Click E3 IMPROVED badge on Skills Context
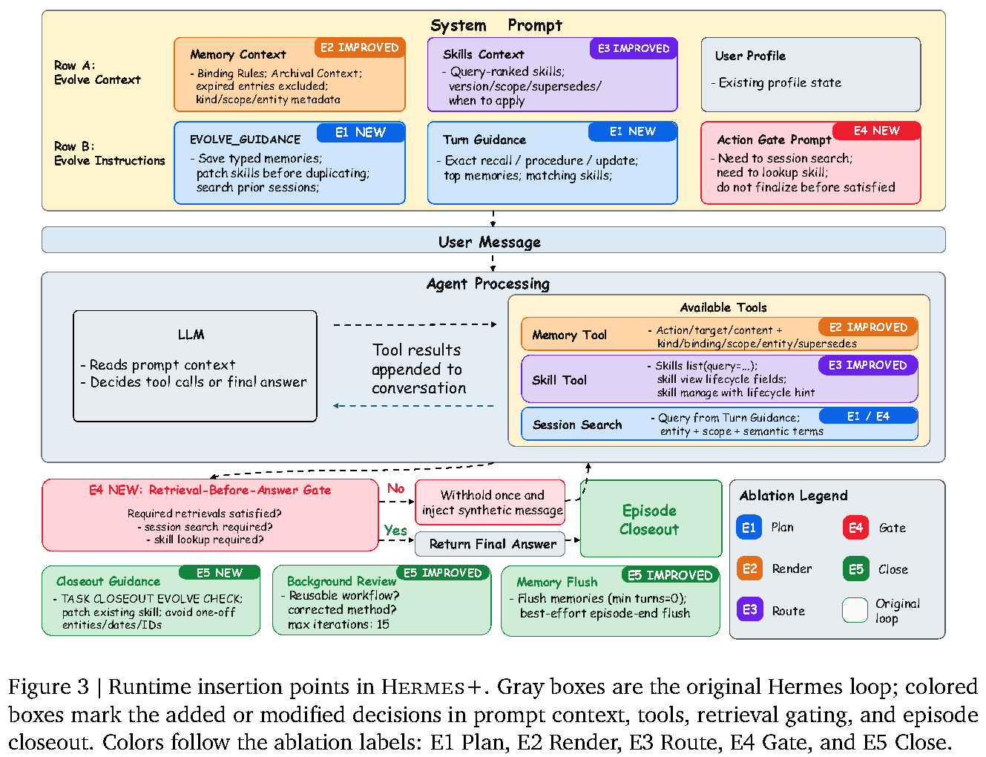 634,48
